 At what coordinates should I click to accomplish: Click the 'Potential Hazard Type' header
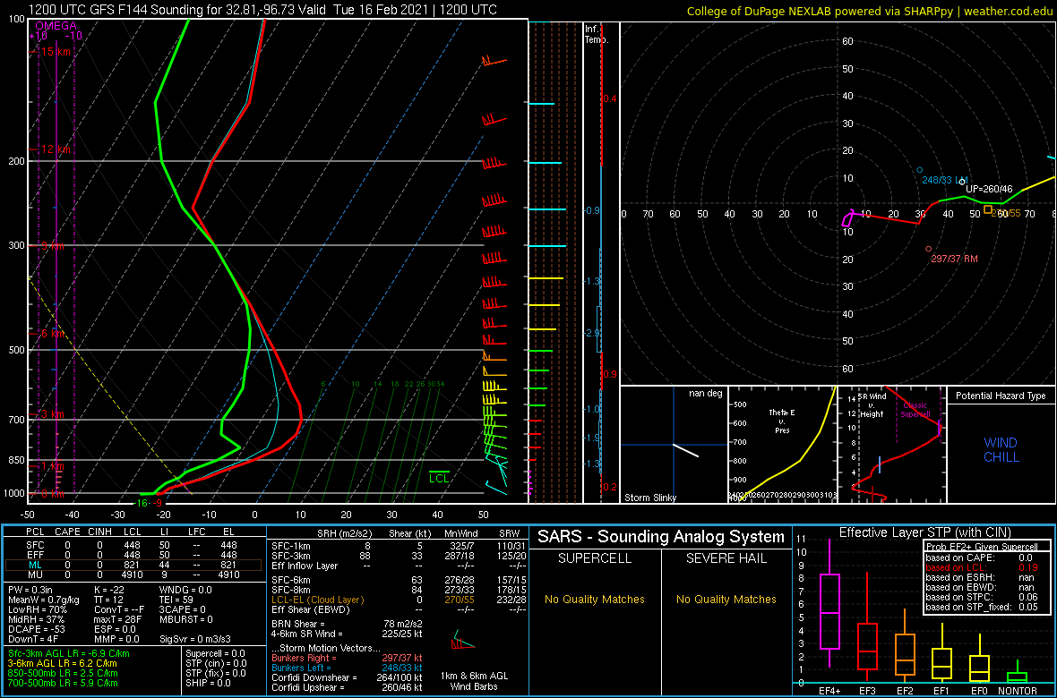point(1001,396)
